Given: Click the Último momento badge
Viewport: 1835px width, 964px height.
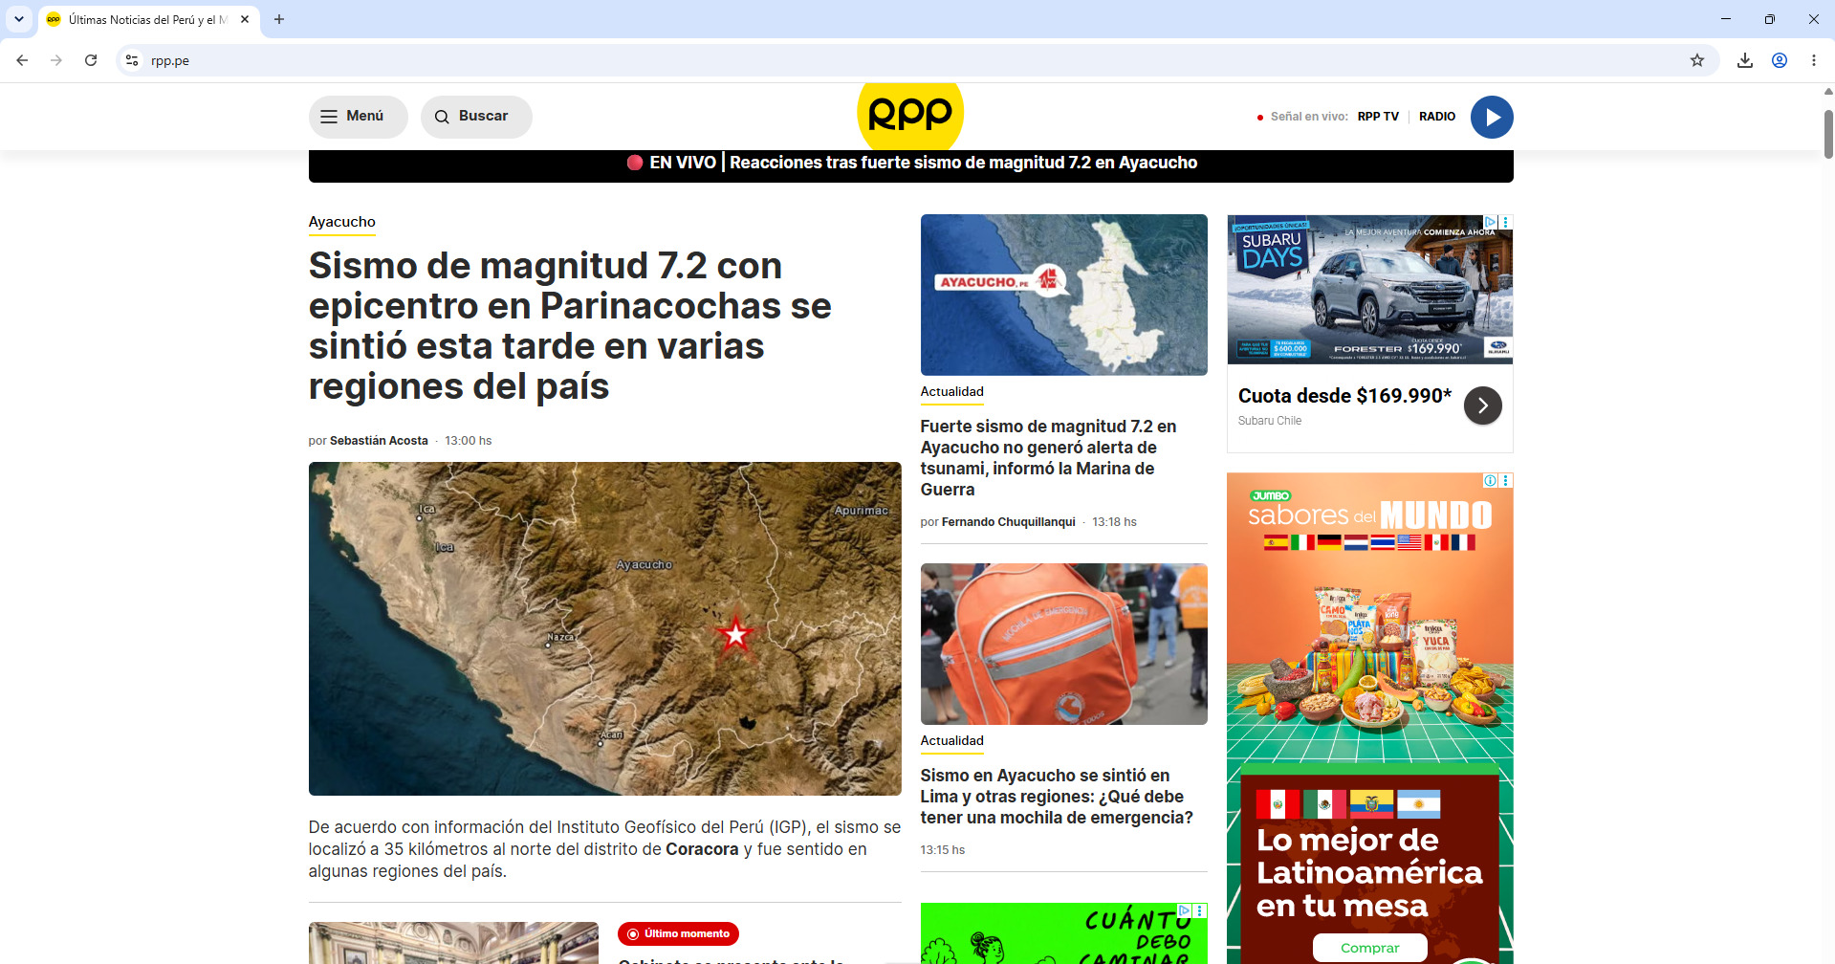Looking at the screenshot, I should point(678,933).
